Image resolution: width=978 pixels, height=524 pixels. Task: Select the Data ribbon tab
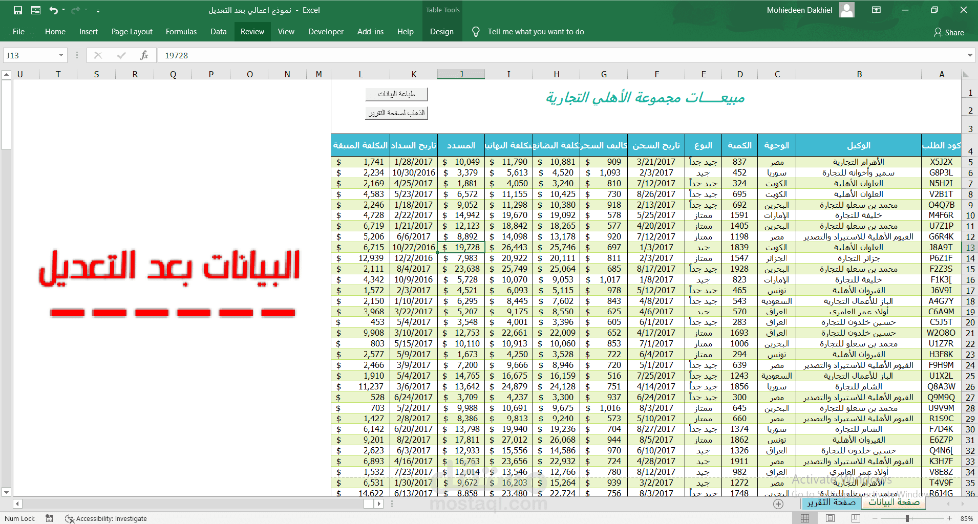pyautogui.click(x=219, y=32)
